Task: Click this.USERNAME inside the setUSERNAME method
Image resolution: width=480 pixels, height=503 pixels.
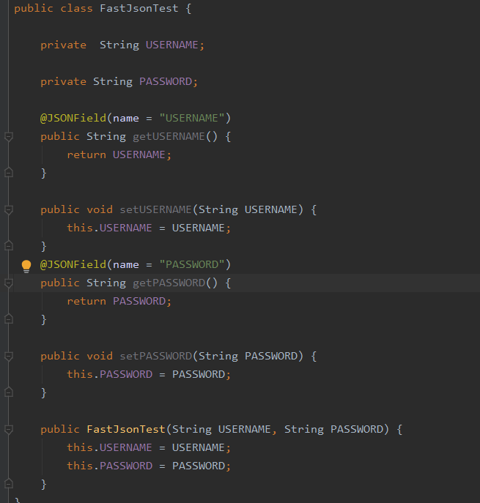Action: click(x=109, y=228)
